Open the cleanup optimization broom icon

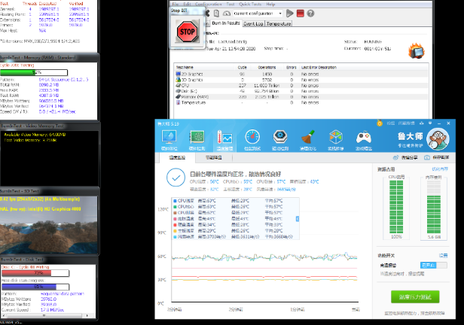point(308,138)
